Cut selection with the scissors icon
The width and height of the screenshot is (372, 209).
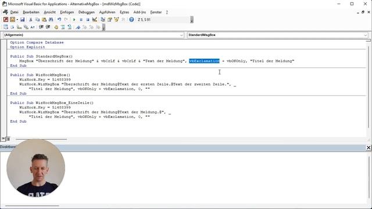pos(31,20)
